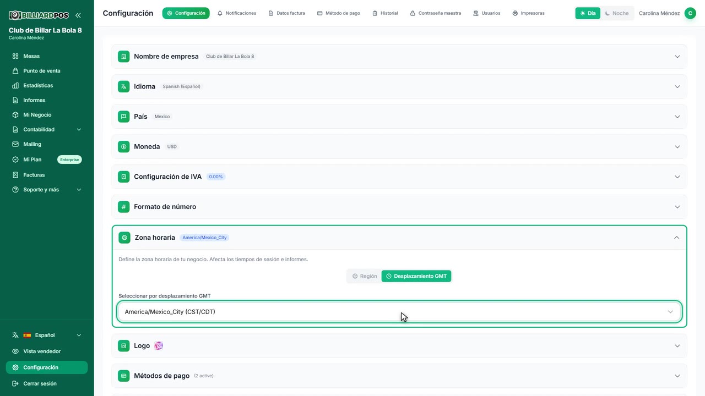
Task: Click the BilliardPOS logo
Action: coord(39,15)
